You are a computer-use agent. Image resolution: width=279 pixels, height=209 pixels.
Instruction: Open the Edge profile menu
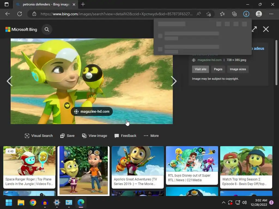point(259,14)
